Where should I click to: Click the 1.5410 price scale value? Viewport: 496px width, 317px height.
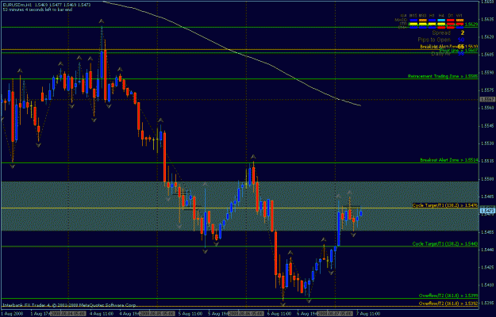tap(487, 285)
